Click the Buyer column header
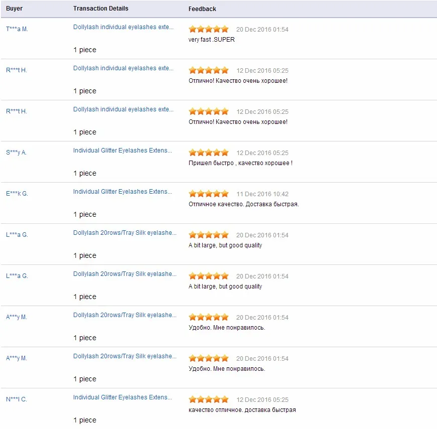This screenshot has height=429, width=437. [14, 9]
